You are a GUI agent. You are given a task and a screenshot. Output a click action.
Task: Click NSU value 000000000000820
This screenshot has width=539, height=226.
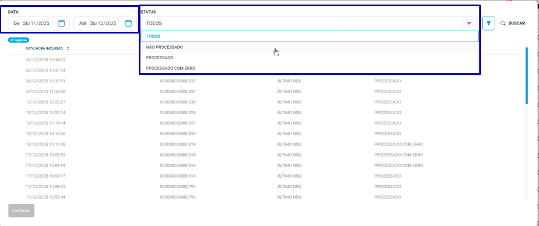click(x=178, y=133)
